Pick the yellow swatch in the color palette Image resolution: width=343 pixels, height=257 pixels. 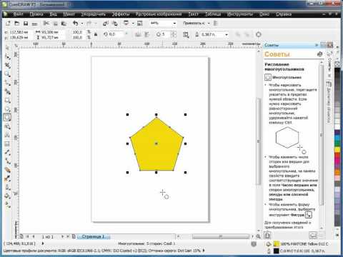click(x=337, y=150)
